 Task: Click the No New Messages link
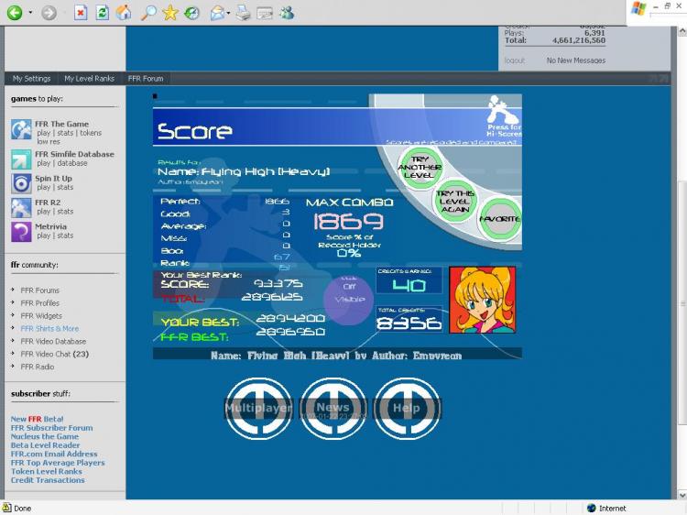(x=576, y=60)
